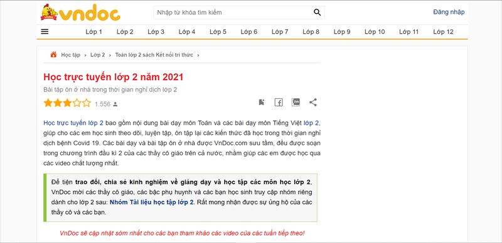
Task: Open the Lớp 3 menu
Action: pyautogui.click(x=156, y=32)
